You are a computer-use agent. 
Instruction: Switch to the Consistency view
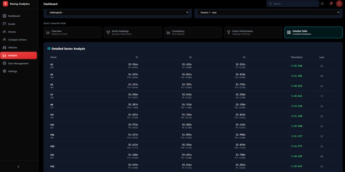pos(193,33)
